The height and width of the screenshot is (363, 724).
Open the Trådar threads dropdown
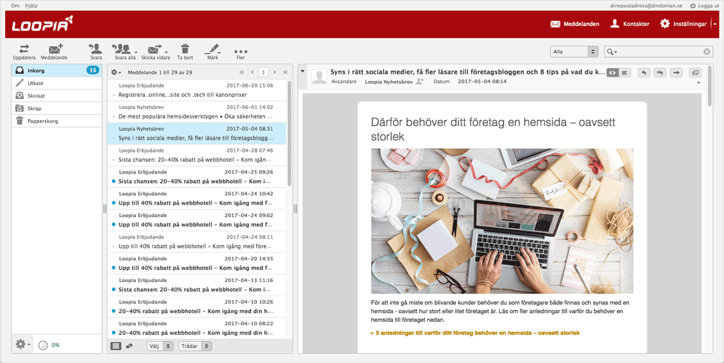point(195,346)
